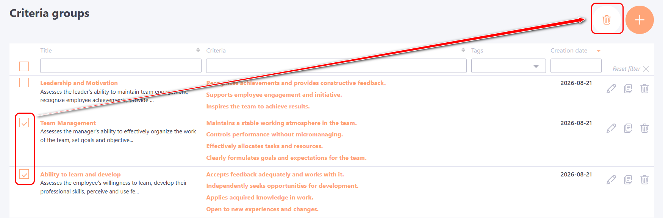The height and width of the screenshot is (218, 663).
Task: Sort table by Title column arrows
Action: click(198, 50)
